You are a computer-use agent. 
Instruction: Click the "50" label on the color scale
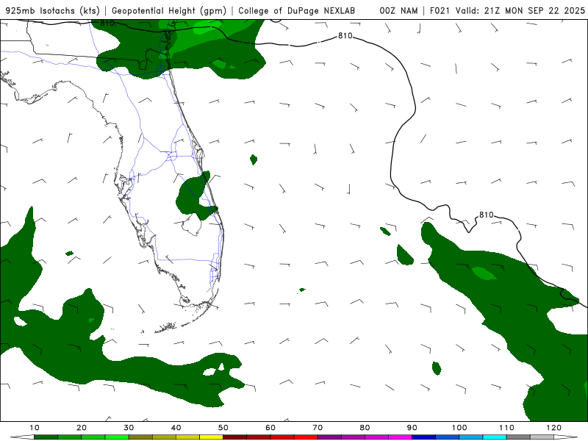(x=223, y=428)
